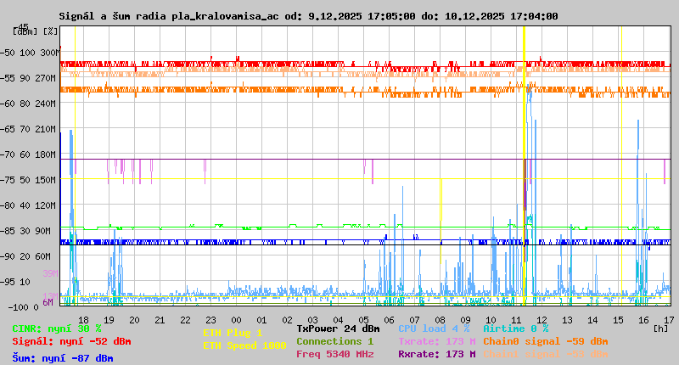Click the 'Chain1 signal -53 dBm' legend label
The height and width of the screenshot is (365, 679).
(546, 354)
